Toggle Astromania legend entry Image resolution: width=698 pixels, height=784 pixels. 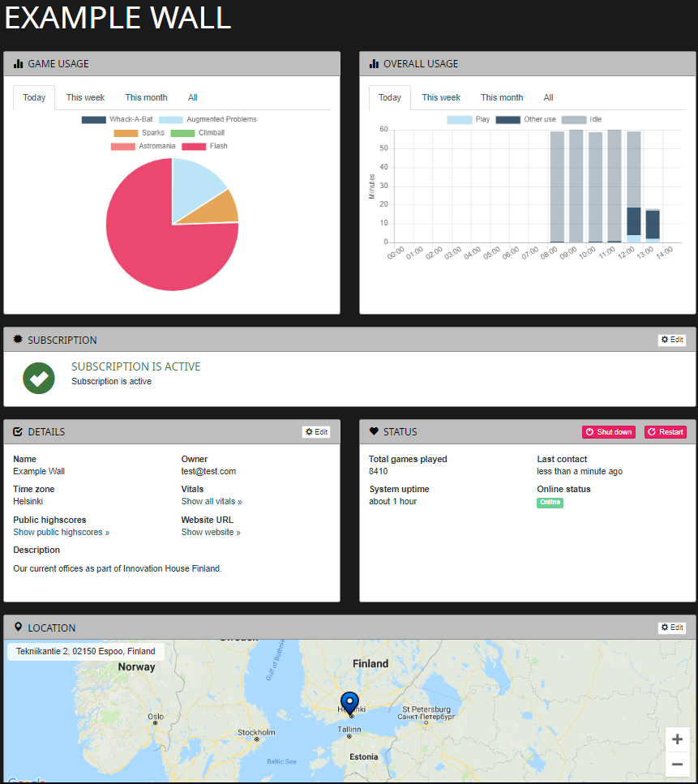coord(143,147)
